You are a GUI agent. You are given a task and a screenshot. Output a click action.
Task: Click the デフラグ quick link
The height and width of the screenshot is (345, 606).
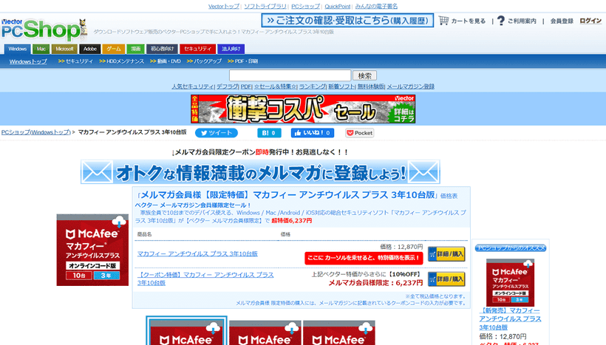click(x=228, y=86)
